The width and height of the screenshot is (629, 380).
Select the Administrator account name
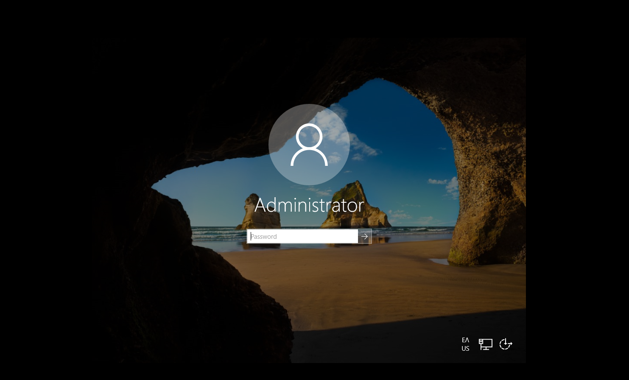(x=309, y=205)
